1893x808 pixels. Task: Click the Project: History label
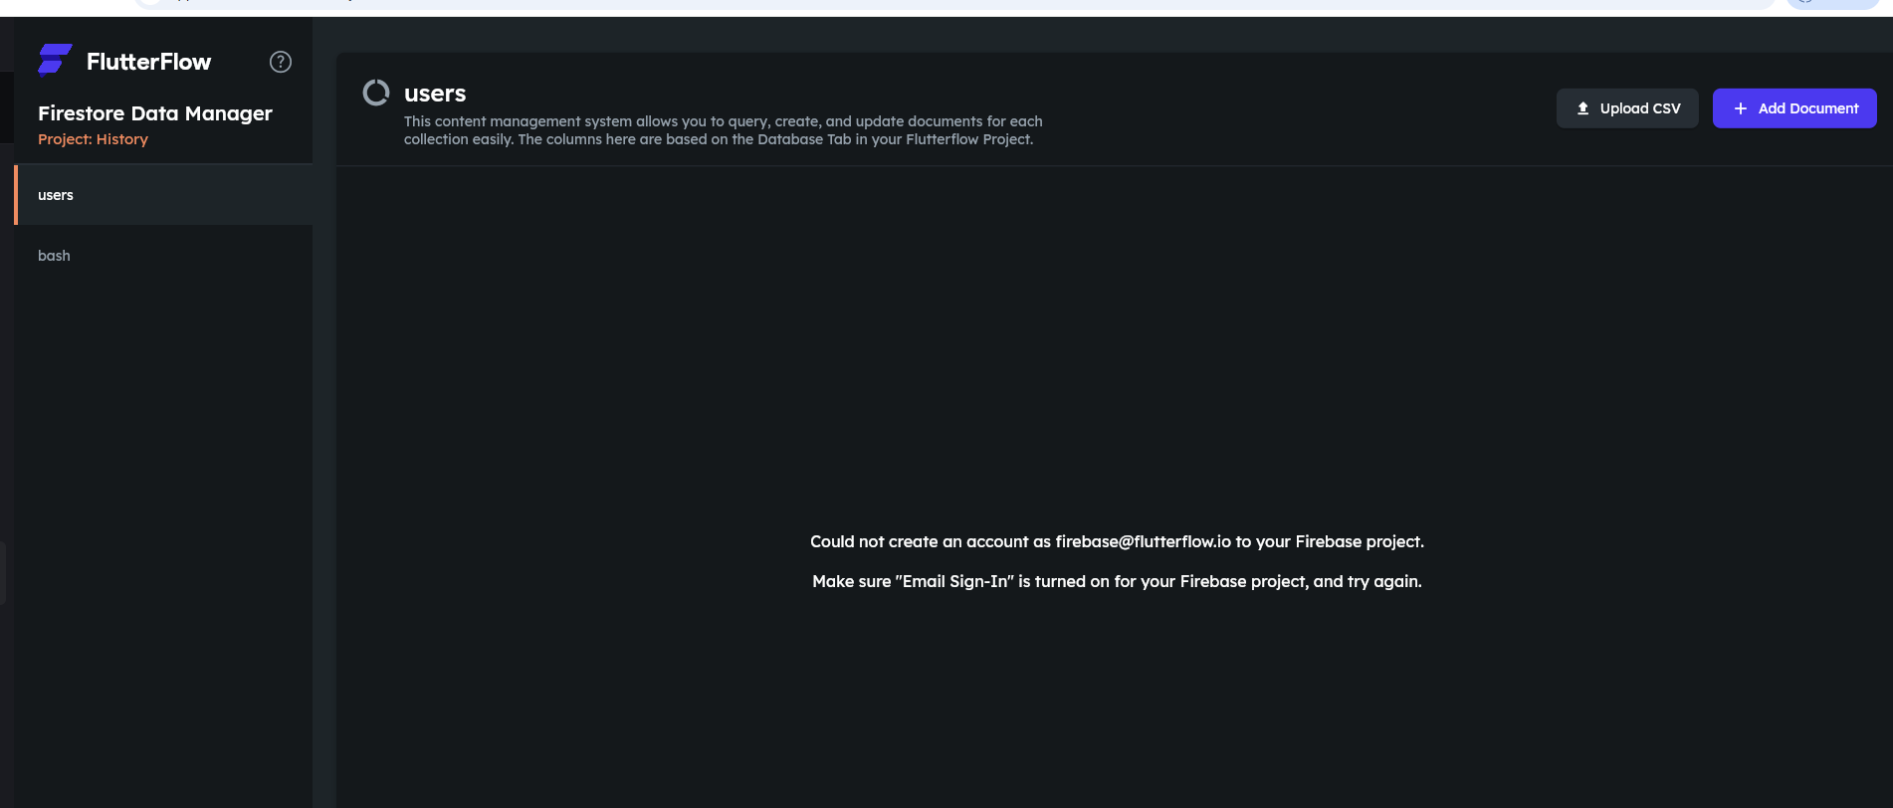pos(93,139)
